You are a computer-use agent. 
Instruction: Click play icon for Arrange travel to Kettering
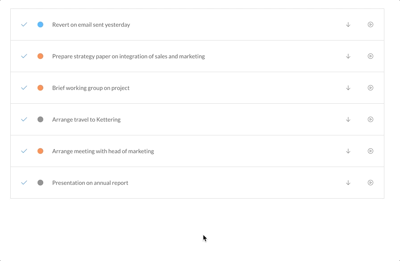click(x=371, y=119)
